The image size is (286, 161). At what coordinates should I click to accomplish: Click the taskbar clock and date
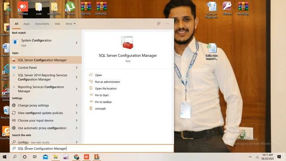pyautogui.click(x=267, y=157)
